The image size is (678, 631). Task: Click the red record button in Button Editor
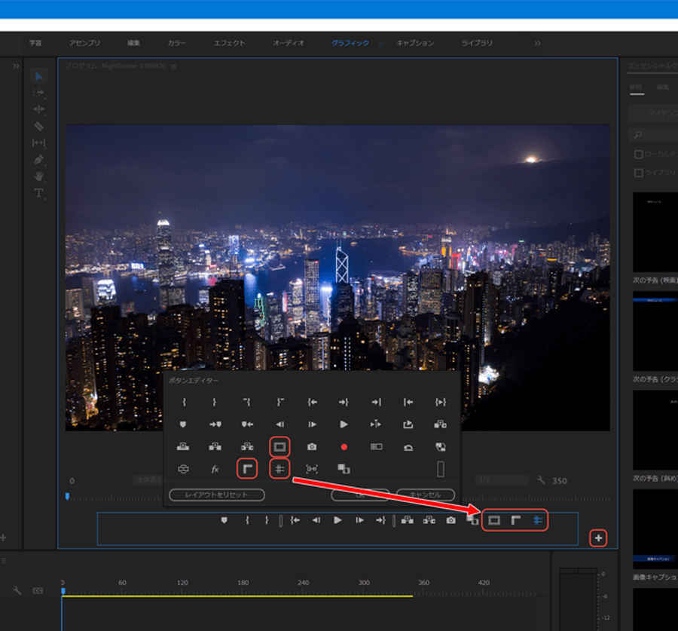[x=344, y=447]
